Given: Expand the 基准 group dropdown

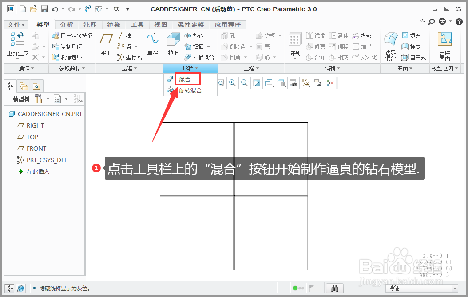Looking at the screenshot, I should [x=129, y=68].
